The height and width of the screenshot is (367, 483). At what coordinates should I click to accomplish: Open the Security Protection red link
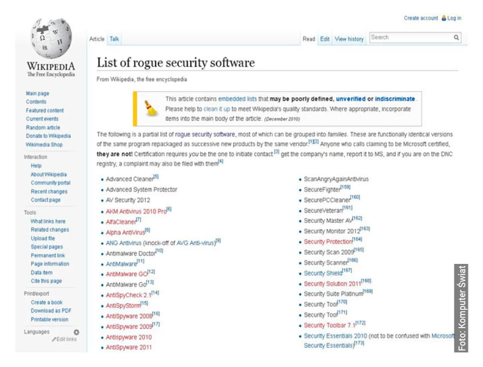point(328,242)
